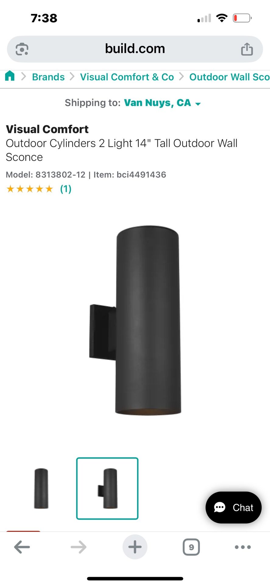Go back with the back arrow
The image size is (270, 586).
22,547
